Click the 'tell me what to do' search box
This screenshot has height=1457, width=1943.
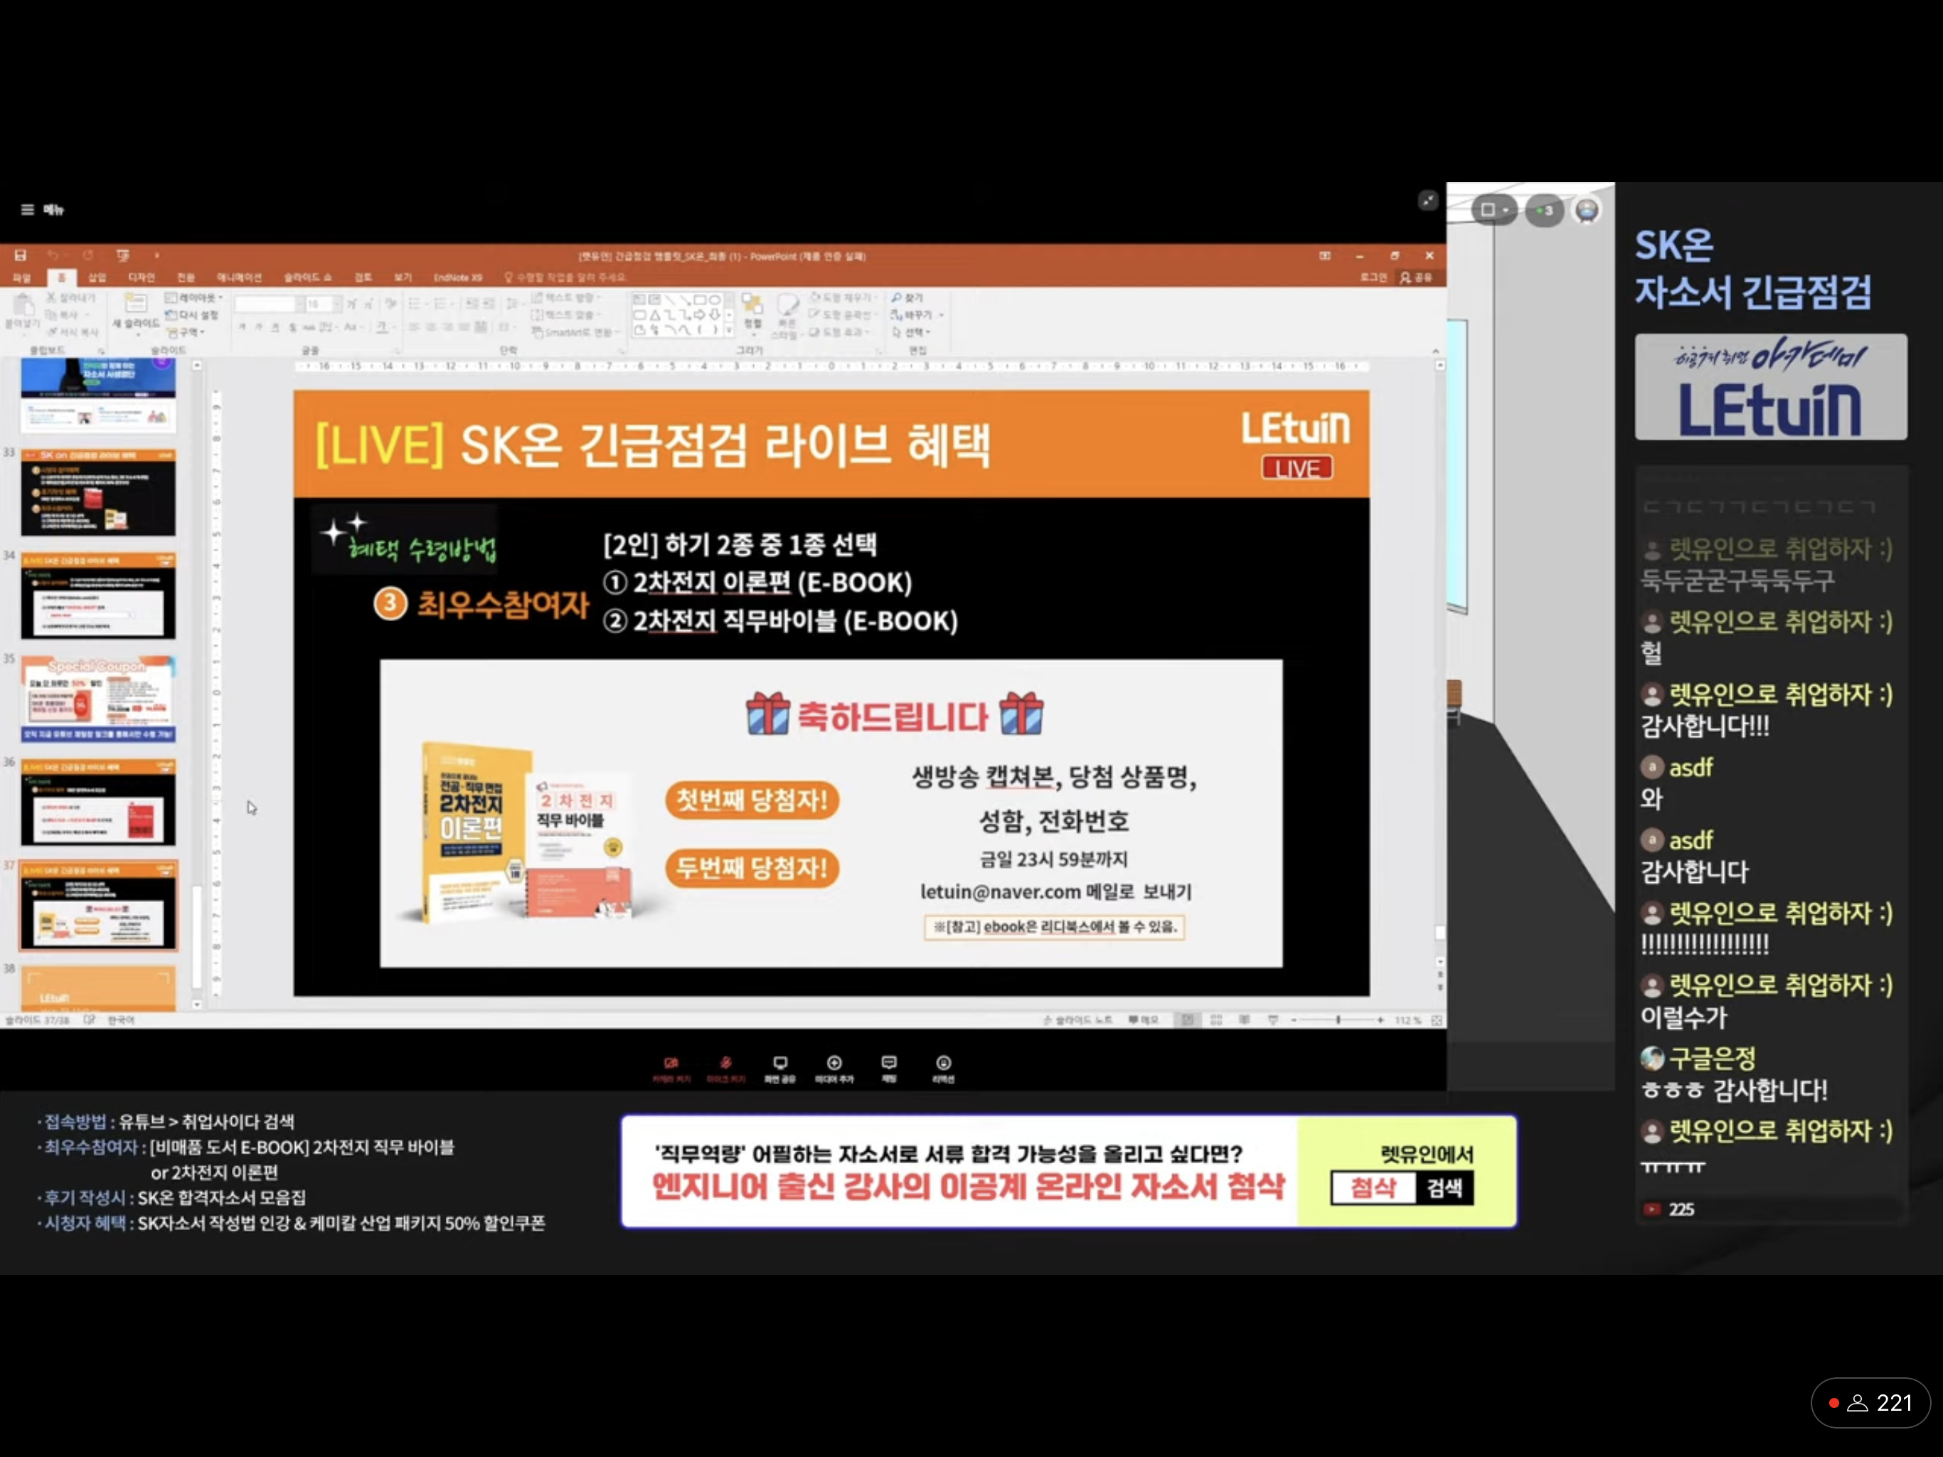click(x=567, y=277)
